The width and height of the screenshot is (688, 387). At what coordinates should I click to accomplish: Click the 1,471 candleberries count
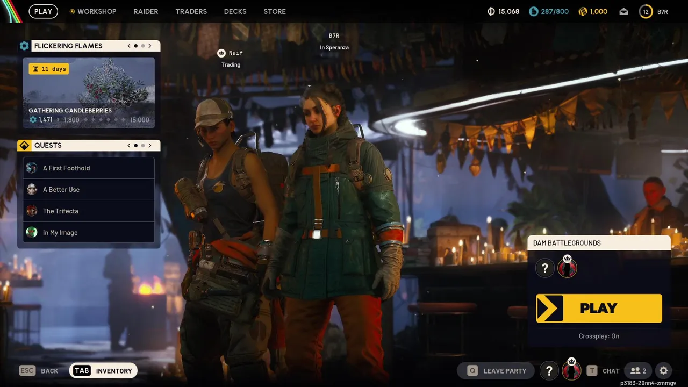[x=45, y=120]
